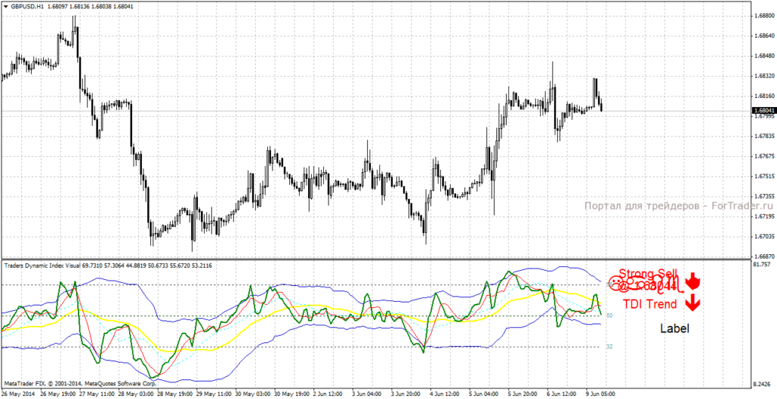Click the MetaTrader FIX copyright text
777x399 pixels.
(x=80, y=385)
